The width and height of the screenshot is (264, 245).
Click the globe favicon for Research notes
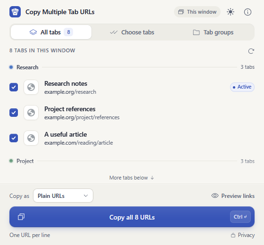tap(31, 87)
